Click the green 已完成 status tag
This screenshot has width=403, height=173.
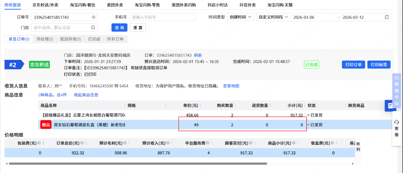tap(311, 65)
